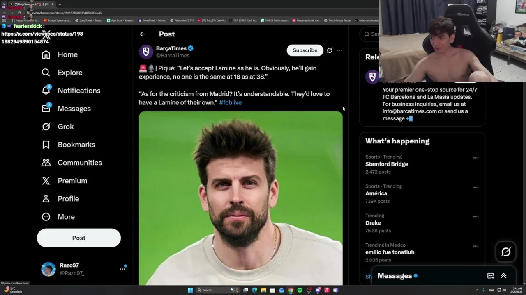Viewport: 526px width, 295px height.
Task: Open options for América trend
Action: point(475,187)
